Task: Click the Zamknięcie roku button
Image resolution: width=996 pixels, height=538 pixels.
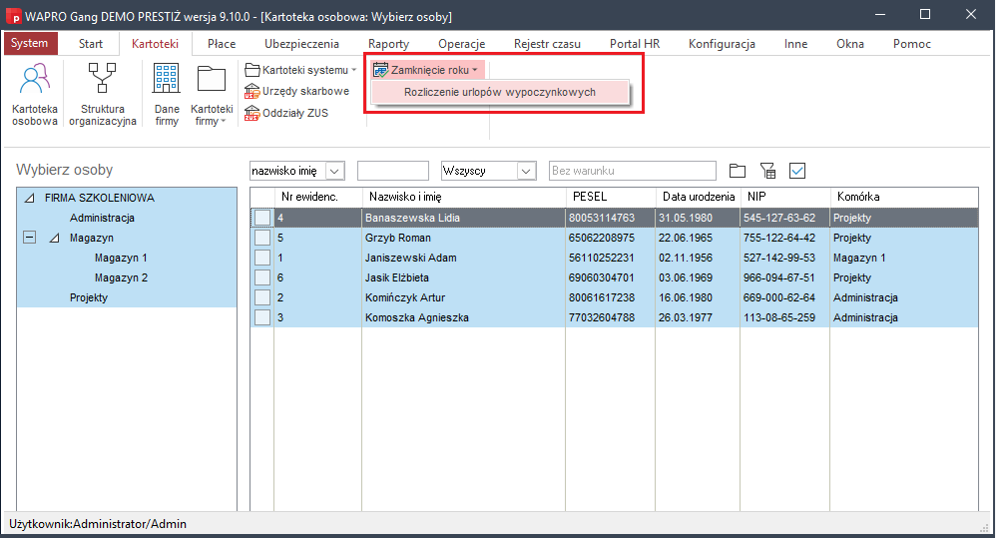Action: point(426,70)
